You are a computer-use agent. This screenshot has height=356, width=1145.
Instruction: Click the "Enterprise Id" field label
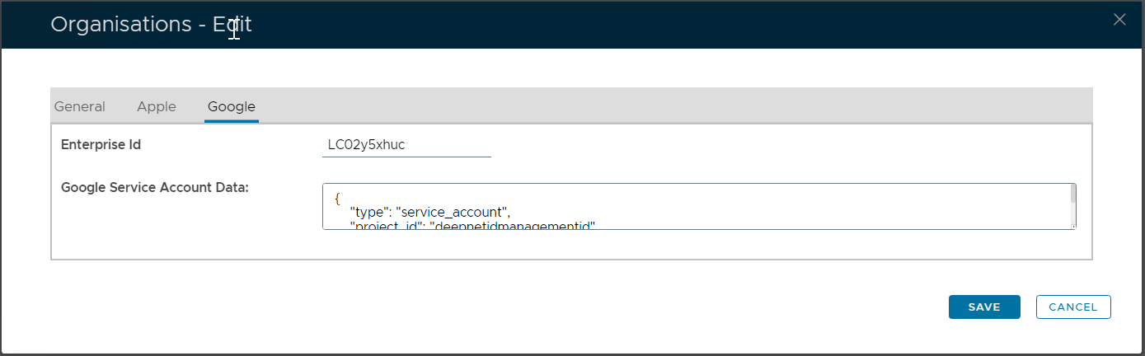pyautogui.click(x=101, y=145)
